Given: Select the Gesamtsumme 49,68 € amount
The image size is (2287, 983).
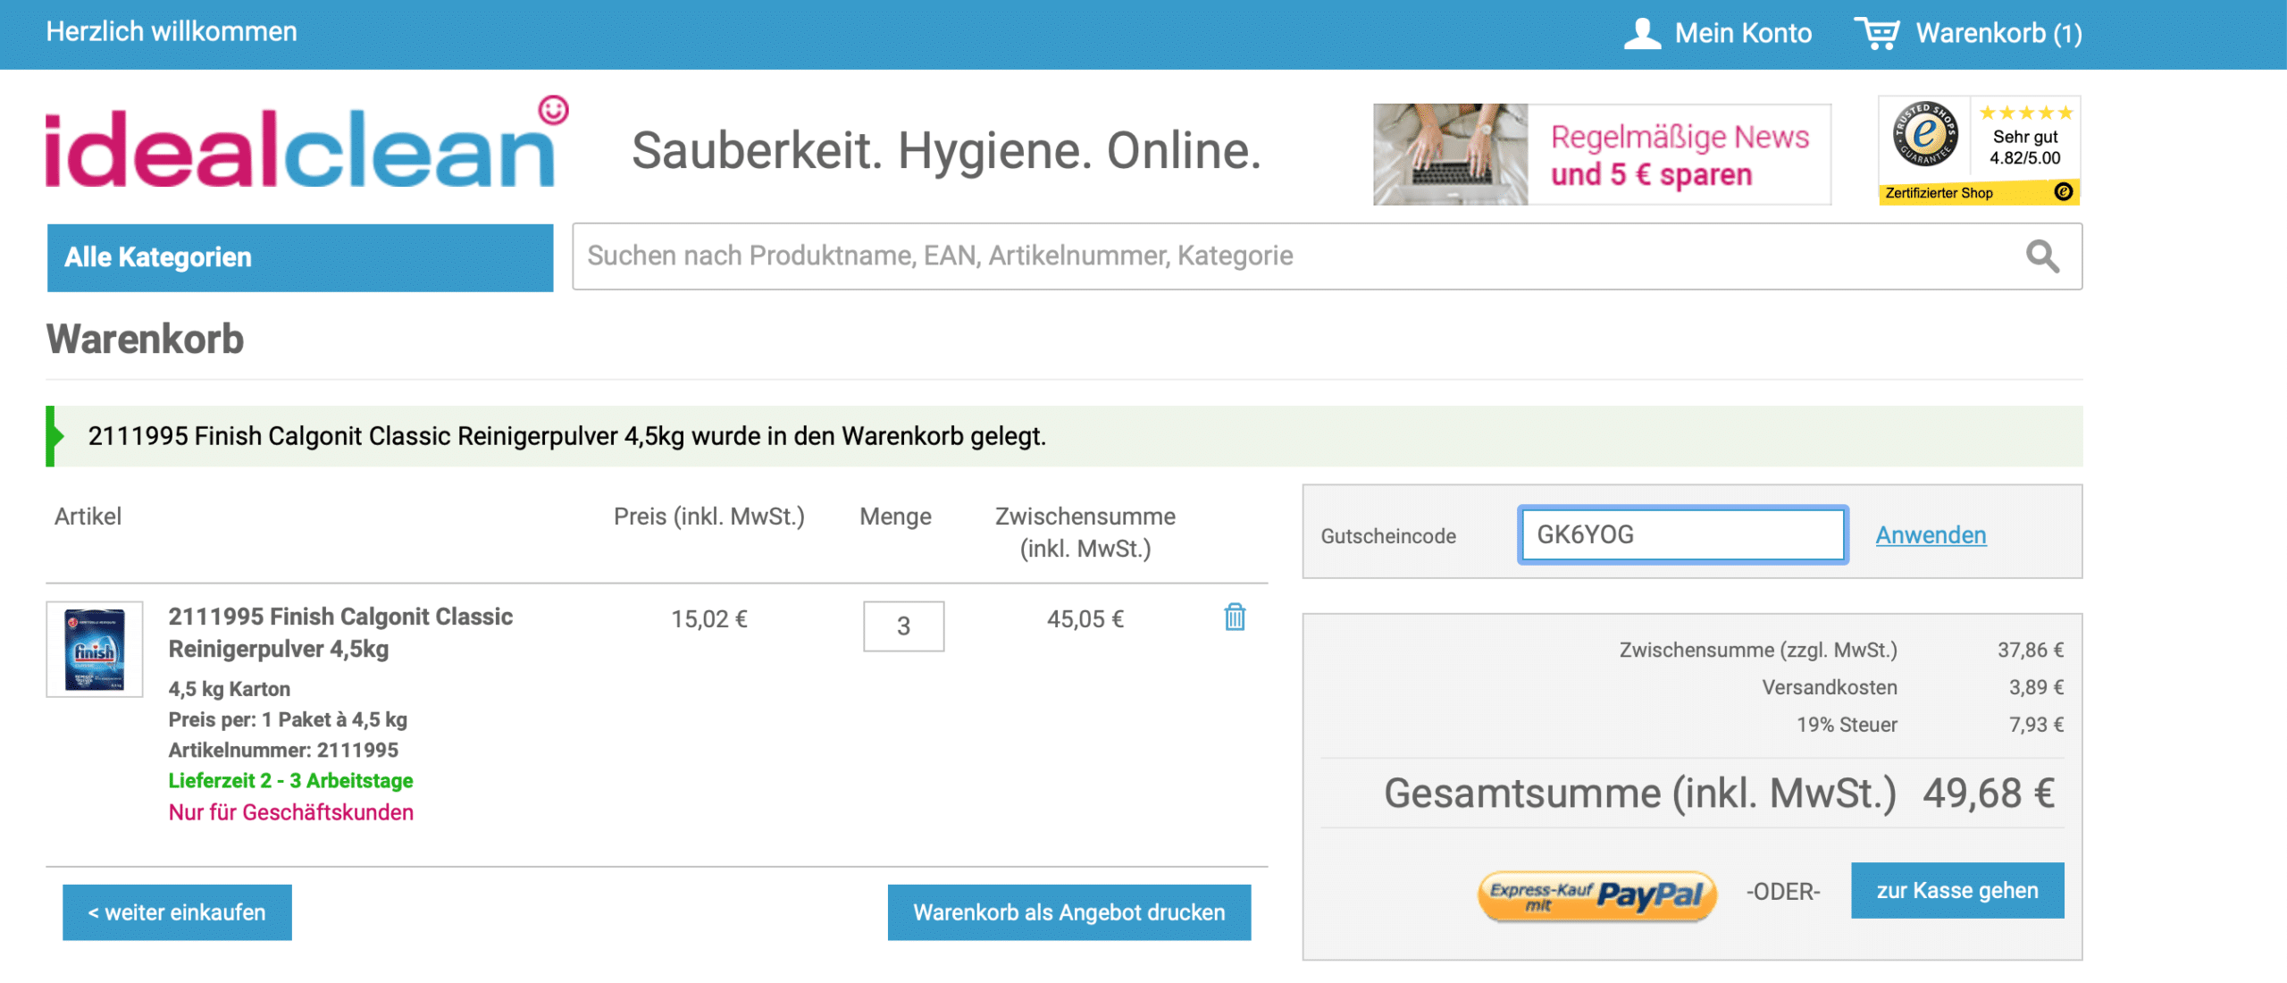Looking at the screenshot, I should click(x=1989, y=793).
